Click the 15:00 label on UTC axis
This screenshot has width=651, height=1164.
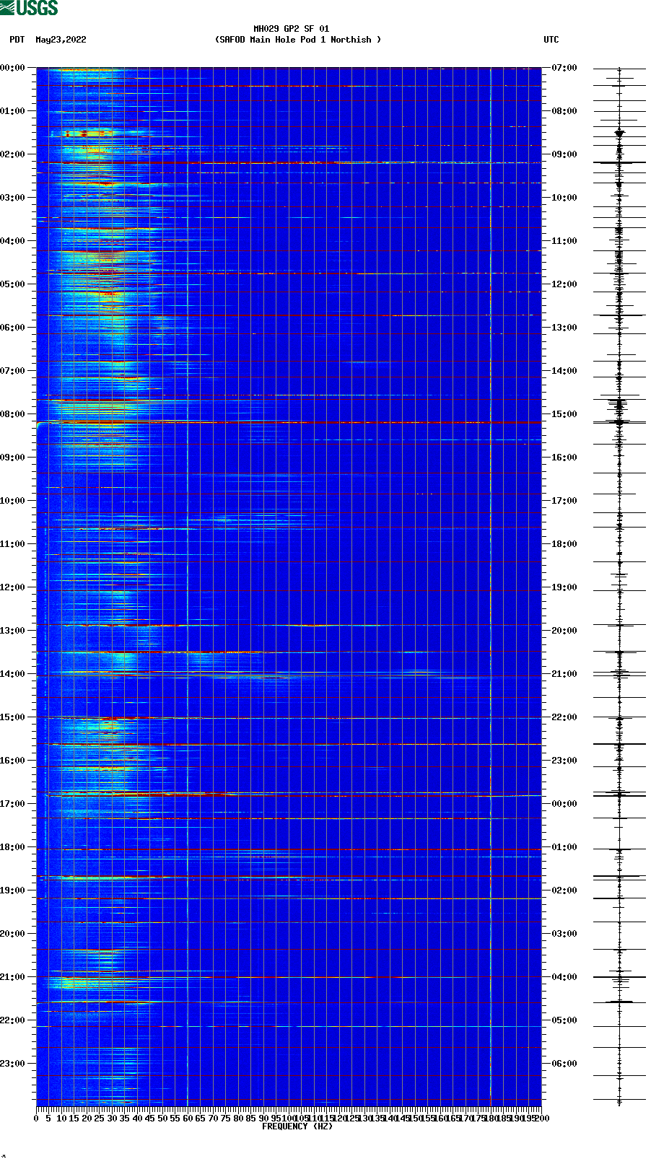coord(564,414)
